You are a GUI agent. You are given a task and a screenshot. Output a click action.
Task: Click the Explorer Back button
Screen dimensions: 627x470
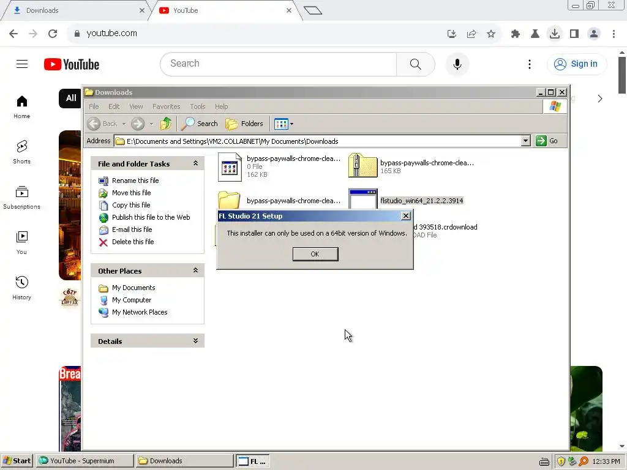tap(102, 124)
